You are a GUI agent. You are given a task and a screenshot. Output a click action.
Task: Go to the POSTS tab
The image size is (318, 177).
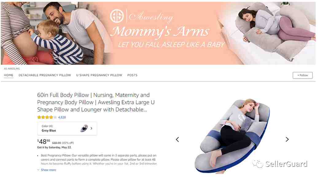click(x=132, y=75)
